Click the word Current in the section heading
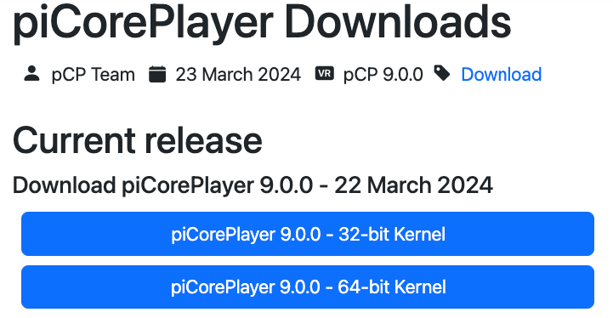613x318 pixels. (74, 140)
